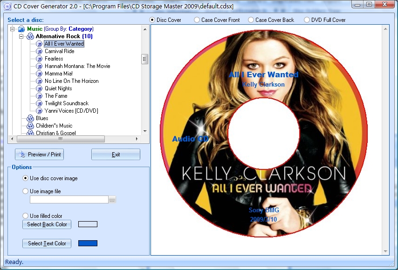The width and height of the screenshot is (398, 270).
Task: Click the disc cover preview image
Action: [x=263, y=134]
